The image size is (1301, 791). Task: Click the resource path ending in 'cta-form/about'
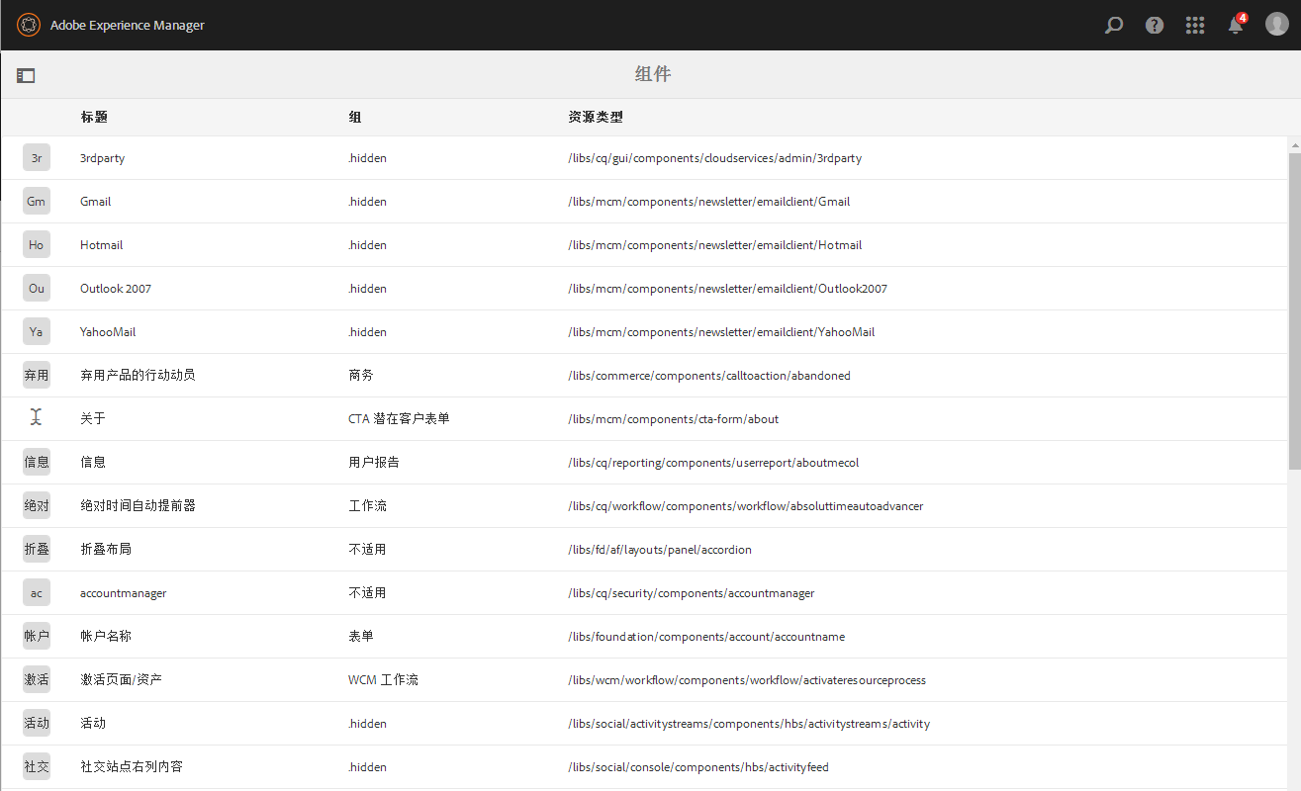pyautogui.click(x=674, y=419)
